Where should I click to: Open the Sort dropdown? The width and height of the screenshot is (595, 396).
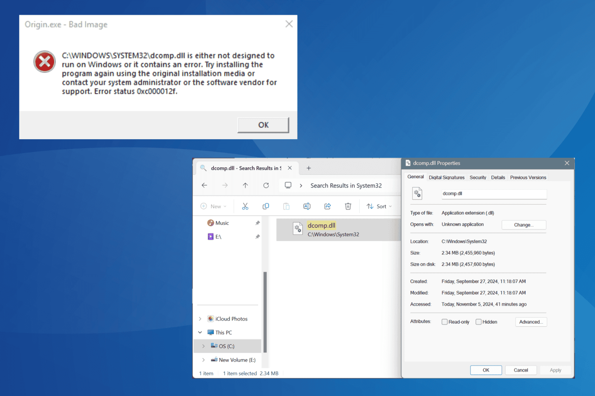tap(379, 206)
